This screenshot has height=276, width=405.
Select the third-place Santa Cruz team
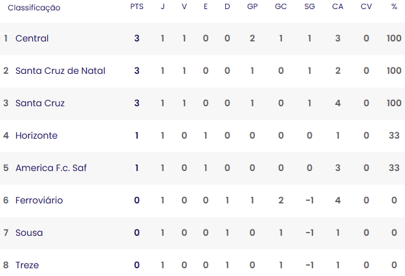[x=40, y=103]
